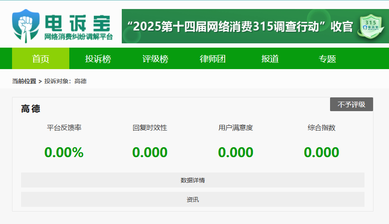
Task: Click the 高德 company title
Action: pyautogui.click(x=31, y=109)
